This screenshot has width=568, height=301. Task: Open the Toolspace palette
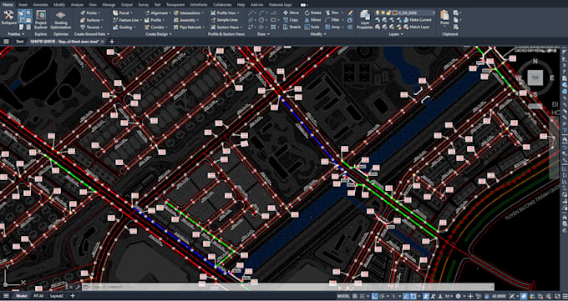pyautogui.click(x=8, y=18)
